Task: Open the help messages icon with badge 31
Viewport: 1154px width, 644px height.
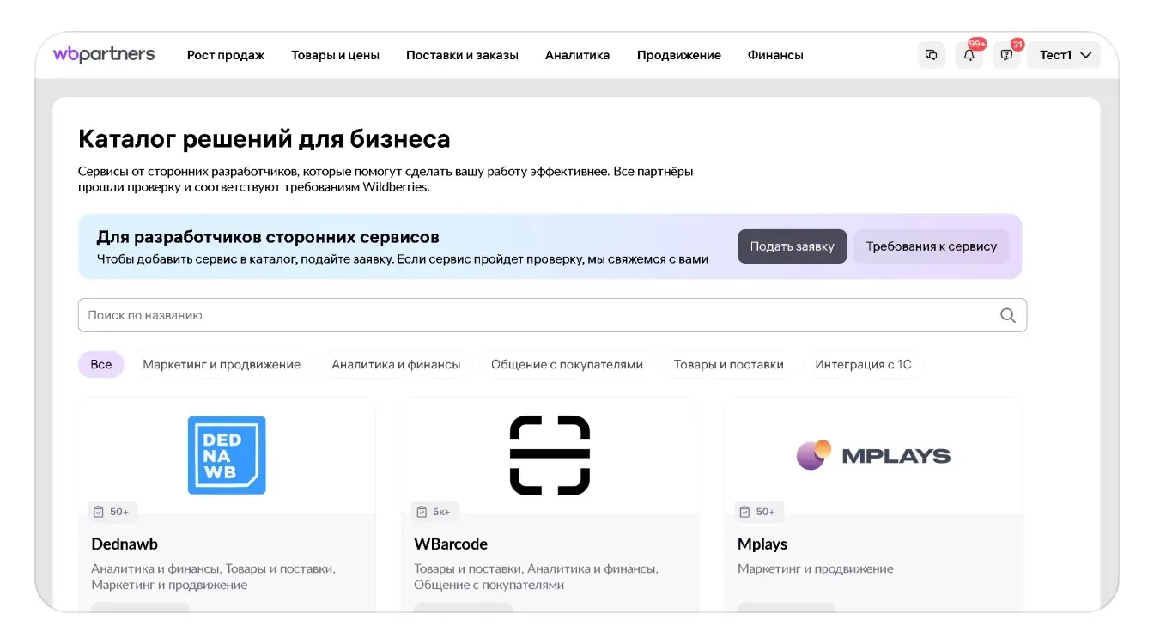Action: point(1006,55)
